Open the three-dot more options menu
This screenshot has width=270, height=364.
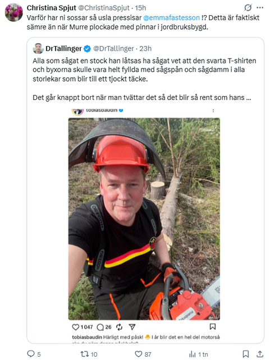[260, 8]
